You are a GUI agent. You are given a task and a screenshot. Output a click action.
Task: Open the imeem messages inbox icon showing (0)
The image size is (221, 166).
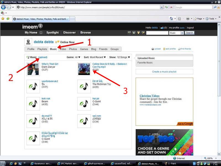click(162, 28)
